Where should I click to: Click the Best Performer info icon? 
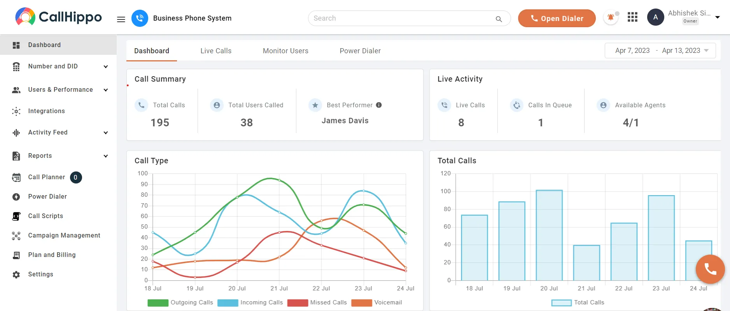click(379, 105)
